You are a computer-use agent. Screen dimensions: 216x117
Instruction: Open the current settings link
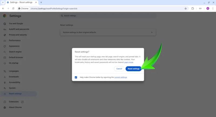point(120,77)
